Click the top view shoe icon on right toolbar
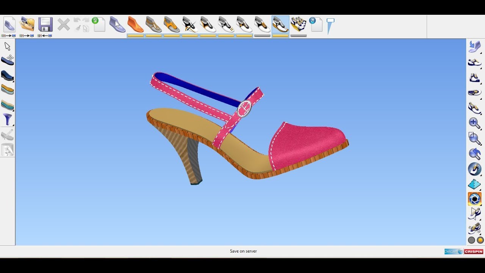485x273 pixels. click(x=474, y=93)
